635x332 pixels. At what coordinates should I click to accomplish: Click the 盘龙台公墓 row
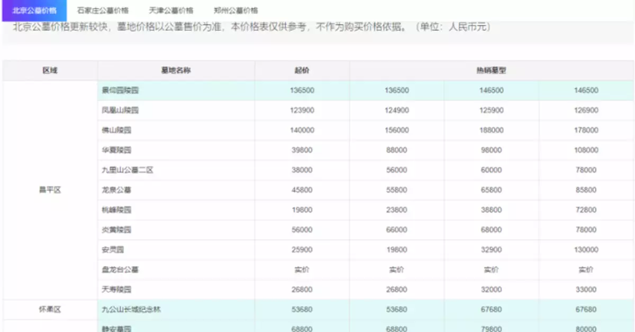tap(116, 269)
